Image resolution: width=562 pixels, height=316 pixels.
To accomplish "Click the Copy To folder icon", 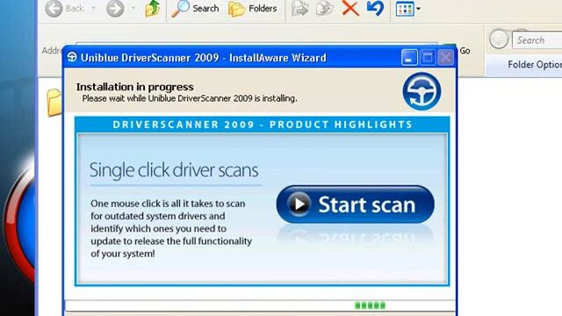I will click(325, 8).
